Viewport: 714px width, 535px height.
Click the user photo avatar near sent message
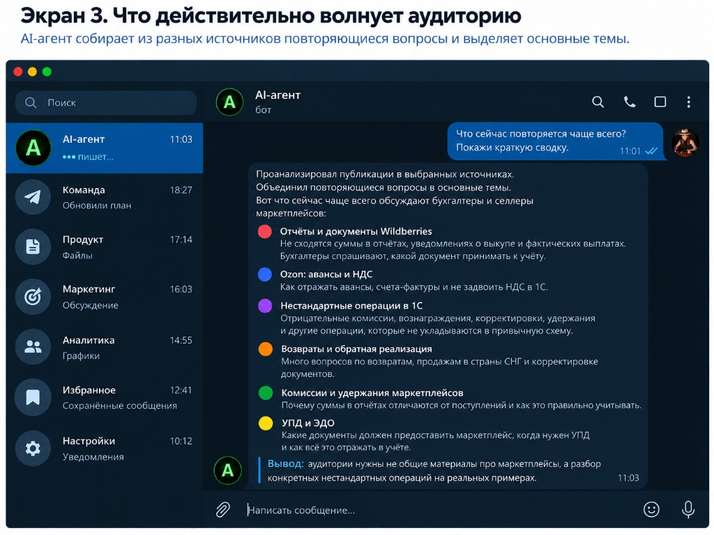tap(685, 143)
